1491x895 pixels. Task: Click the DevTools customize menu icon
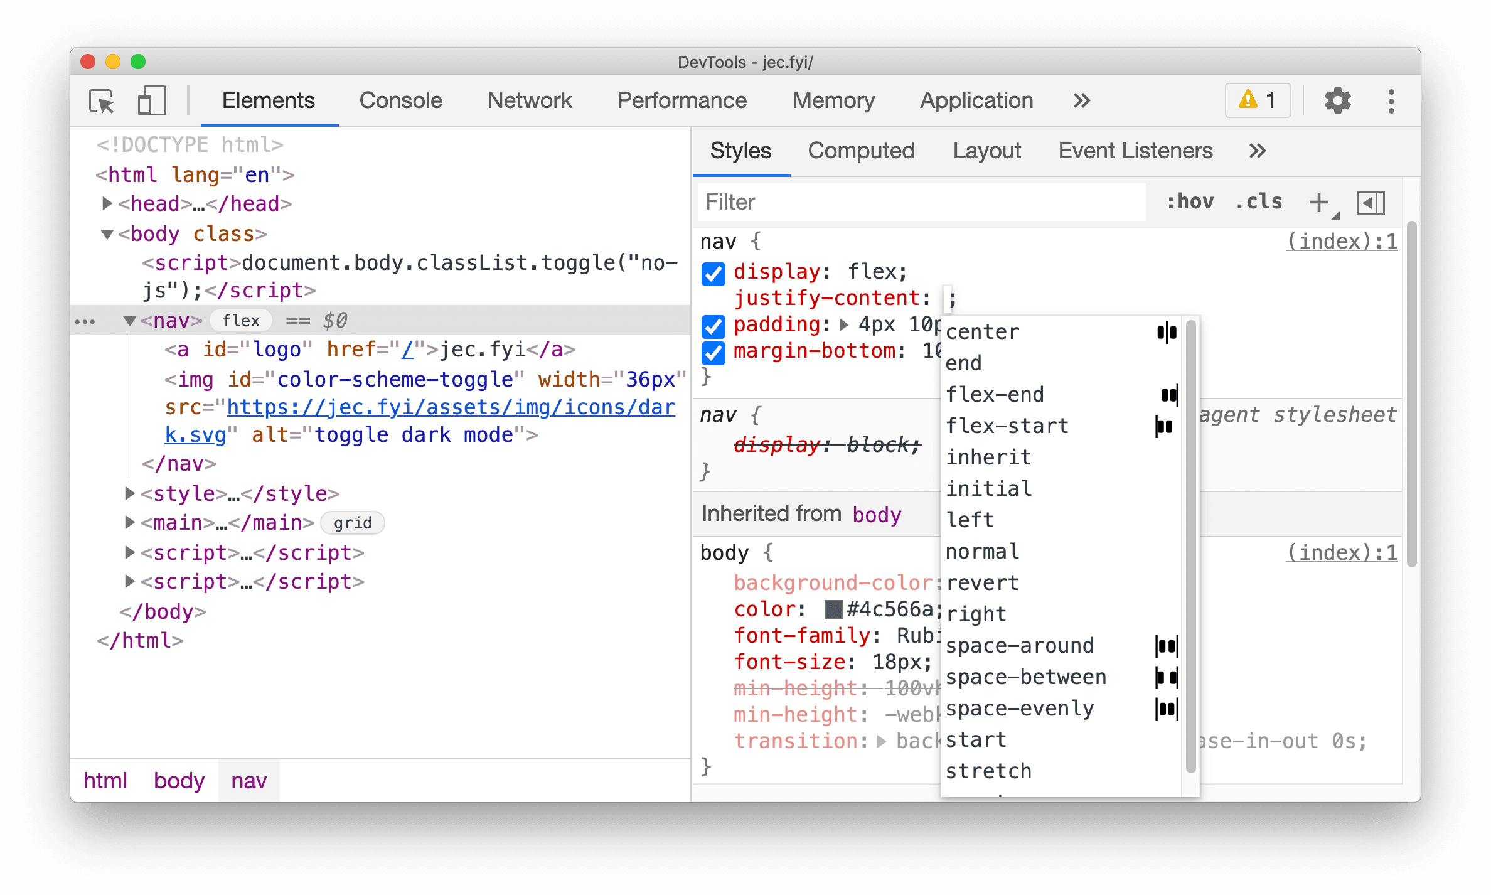[1392, 101]
